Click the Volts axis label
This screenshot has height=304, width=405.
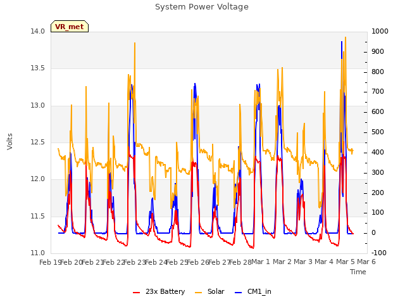pos(9,142)
